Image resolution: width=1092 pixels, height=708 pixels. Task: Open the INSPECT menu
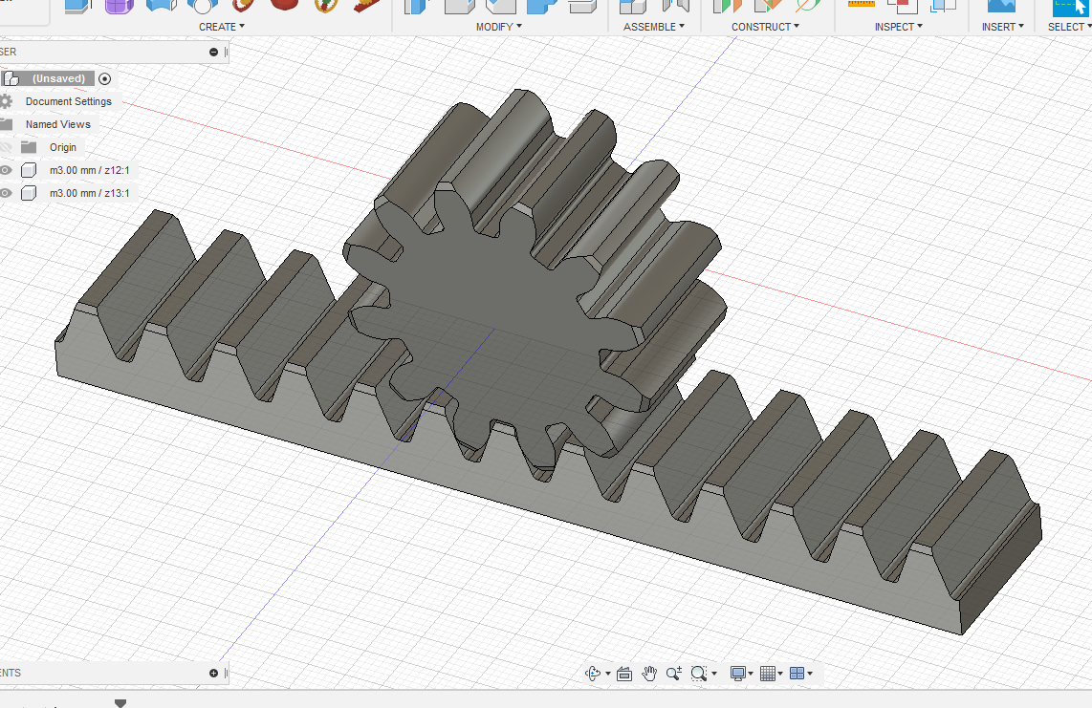click(898, 27)
